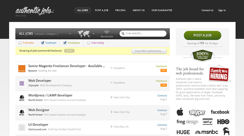This screenshot has width=244, height=136.
Task: Uncheck the Contract checkbox
Action: (x=43, y=43)
